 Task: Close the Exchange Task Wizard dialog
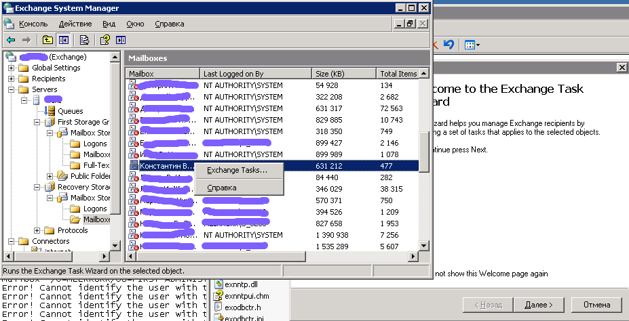click(x=622, y=67)
